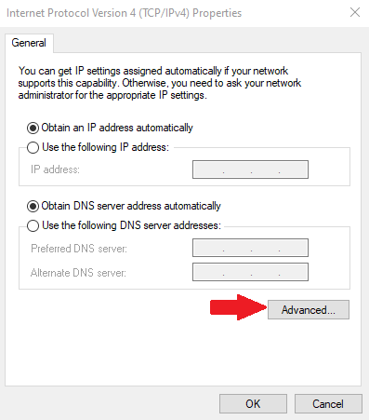Click third octet of Alternate DNS server field

[x=265, y=272]
